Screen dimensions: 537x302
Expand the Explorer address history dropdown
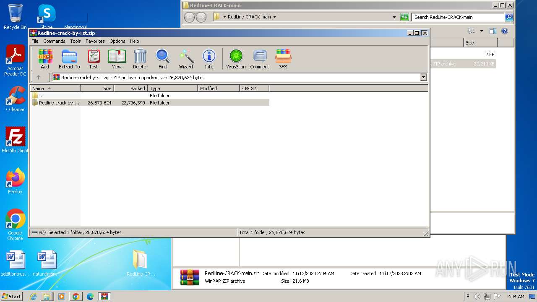(394, 17)
